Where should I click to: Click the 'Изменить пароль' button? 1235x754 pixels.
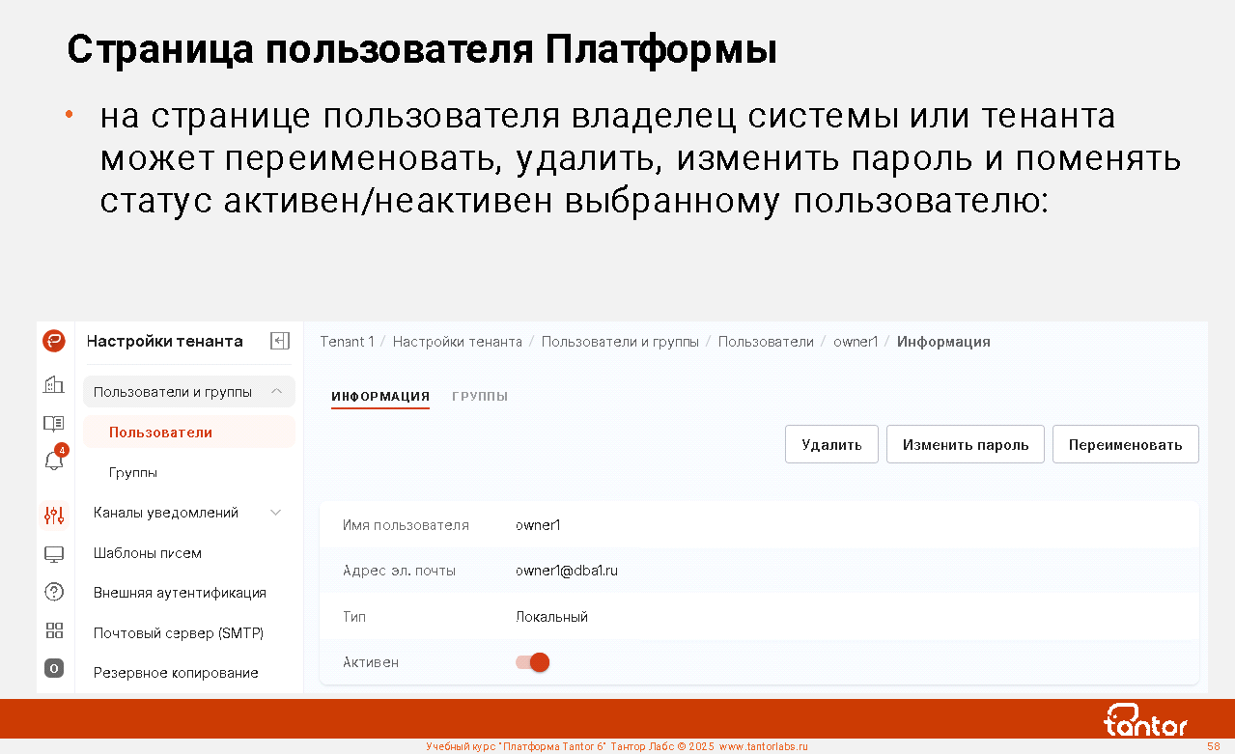click(966, 444)
